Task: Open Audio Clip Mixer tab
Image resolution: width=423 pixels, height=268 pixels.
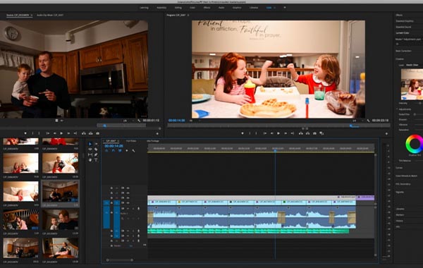Action: tap(50, 15)
